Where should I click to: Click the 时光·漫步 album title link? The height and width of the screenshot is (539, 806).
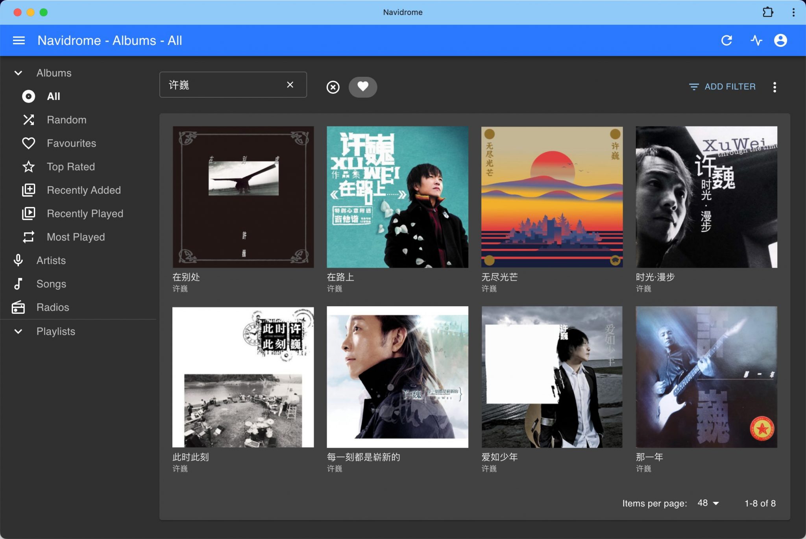click(655, 277)
